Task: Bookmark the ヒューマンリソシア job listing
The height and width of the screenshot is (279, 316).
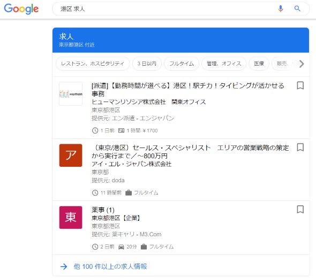Action: pyautogui.click(x=300, y=86)
